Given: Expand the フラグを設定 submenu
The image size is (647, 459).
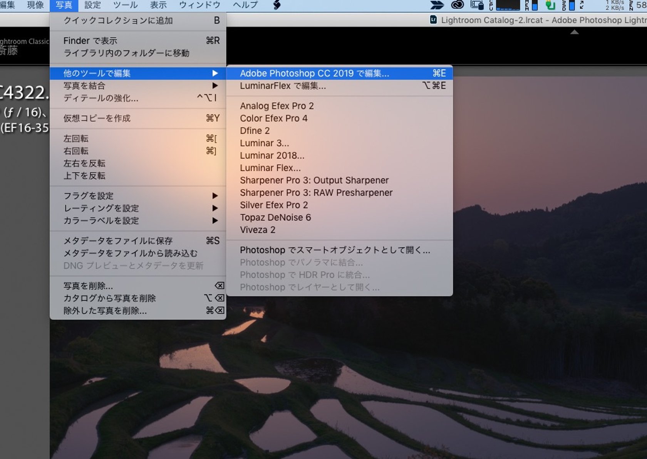Looking at the screenshot, I should coord(138,196).
